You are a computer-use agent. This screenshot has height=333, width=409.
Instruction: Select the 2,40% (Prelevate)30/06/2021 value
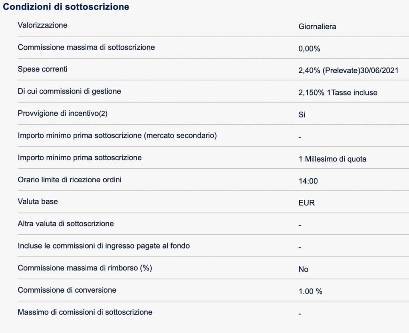point(348,71)
